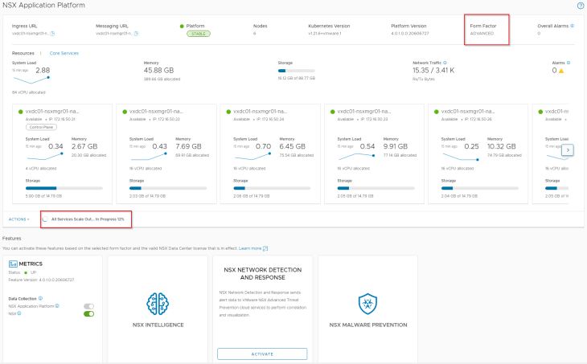This screenshot has height=364, width=587.
Task: Click the Data Collection info icon
Action: click(x=40, y=299)
